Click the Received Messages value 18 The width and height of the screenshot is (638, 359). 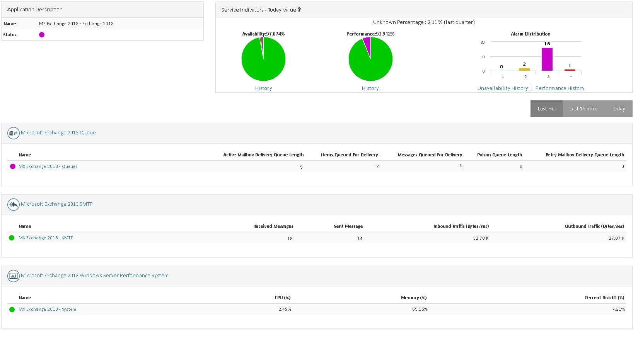point(290,239)
